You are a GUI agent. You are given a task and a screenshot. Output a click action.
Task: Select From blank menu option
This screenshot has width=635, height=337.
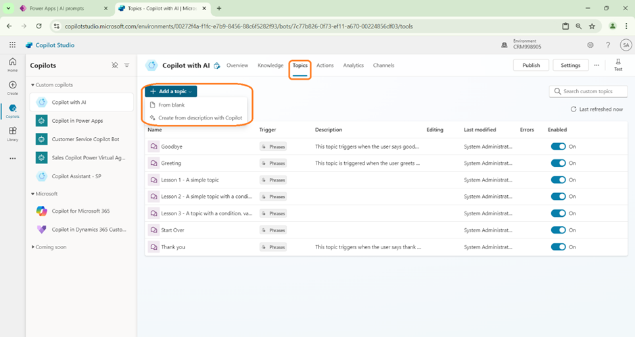click(171, 105)
